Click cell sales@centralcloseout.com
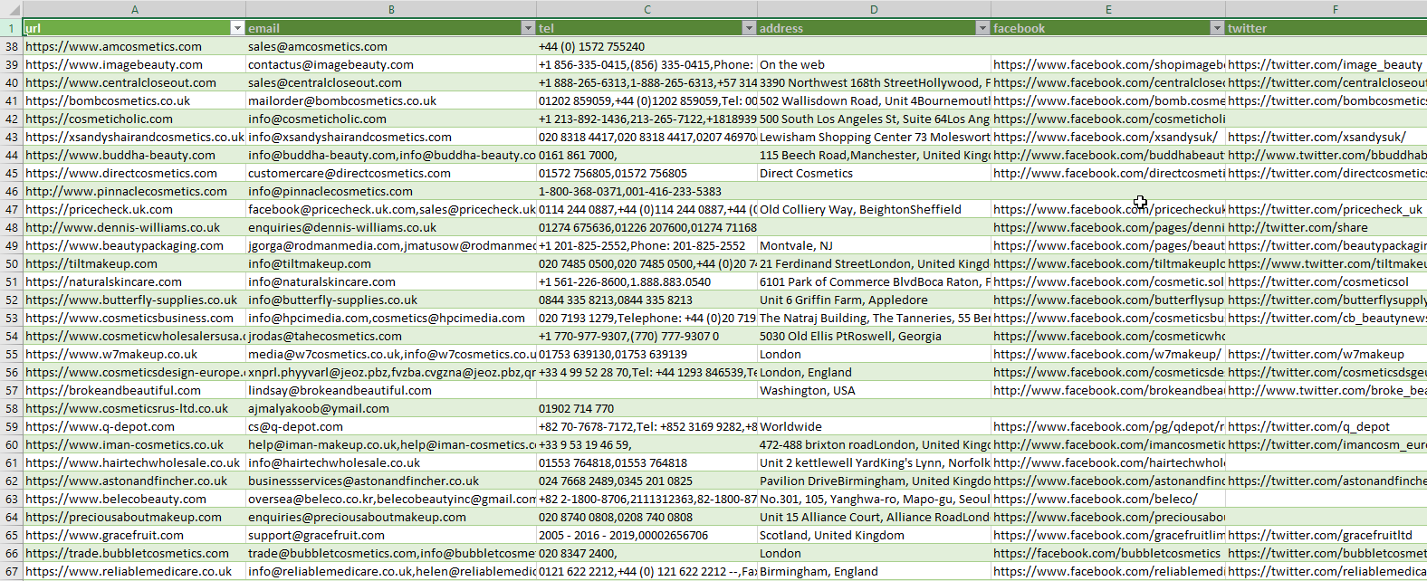Screen dimensions: 1427x581 click(391, 82)
